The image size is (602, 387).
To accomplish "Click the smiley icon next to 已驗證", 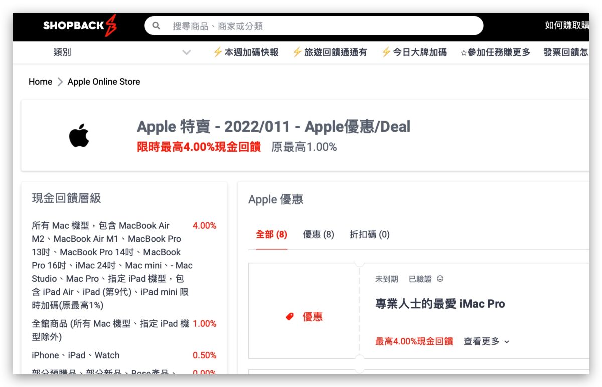I will point(440,279).
